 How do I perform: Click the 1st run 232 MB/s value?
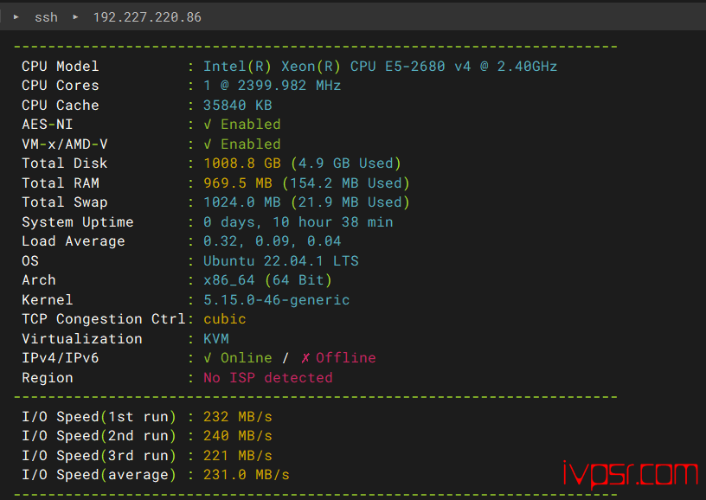[x=238, y=417]
